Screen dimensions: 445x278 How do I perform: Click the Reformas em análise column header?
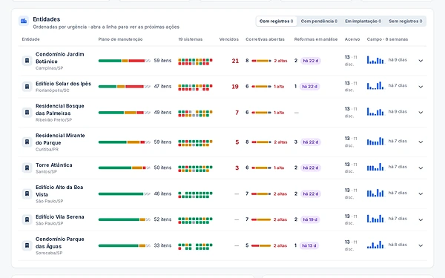point(316,39)
